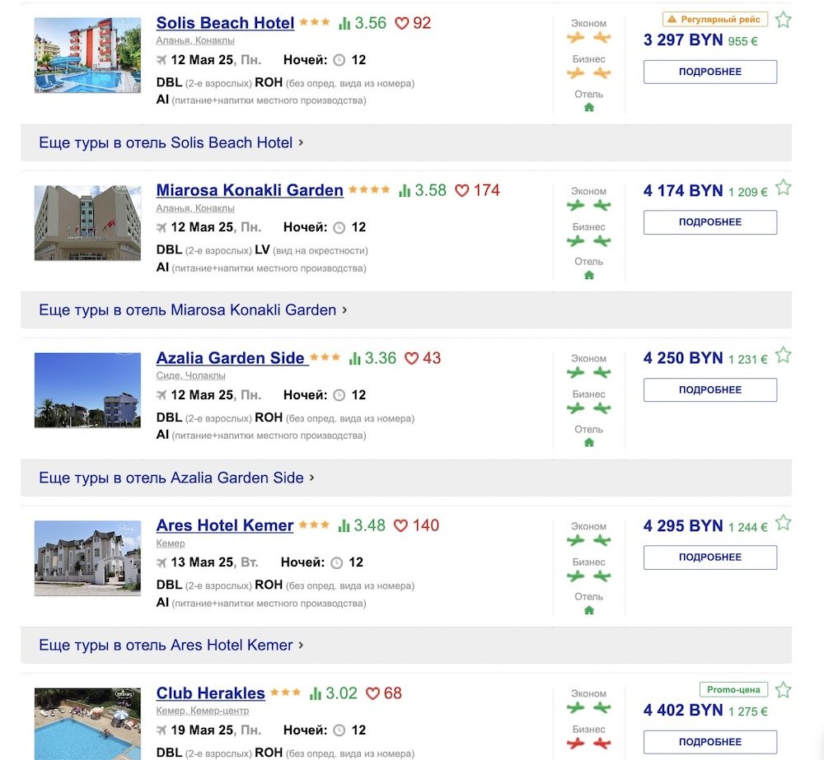The width and height of the screenshot is (824, 760).
Task: Select the business class plane icon for Miarosa Konakli
Action: point(575,240)
